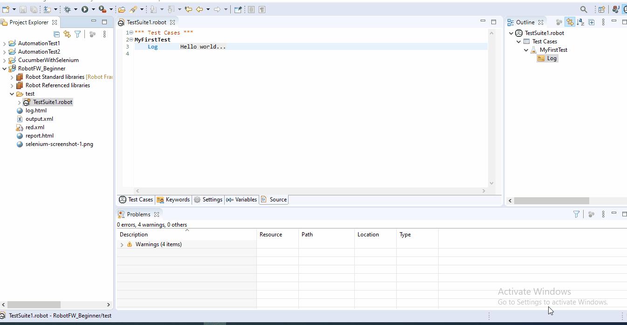The image size is (627, 325).
Task: Click the Debug bug icon in toolbar
Action: [68, 9]
